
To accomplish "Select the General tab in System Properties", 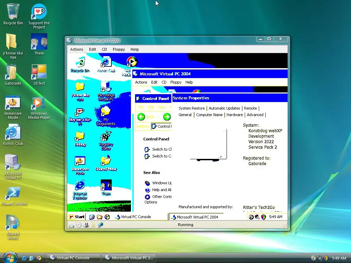I will pyautogui.click(x=185, y=115).
